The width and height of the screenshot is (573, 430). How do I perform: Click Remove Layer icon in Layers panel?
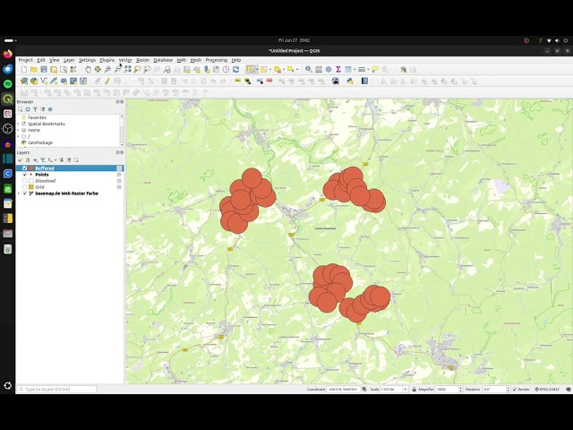point(76,160)
